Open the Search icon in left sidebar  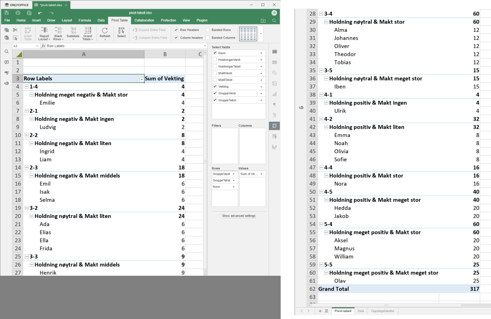coord(7,52)
